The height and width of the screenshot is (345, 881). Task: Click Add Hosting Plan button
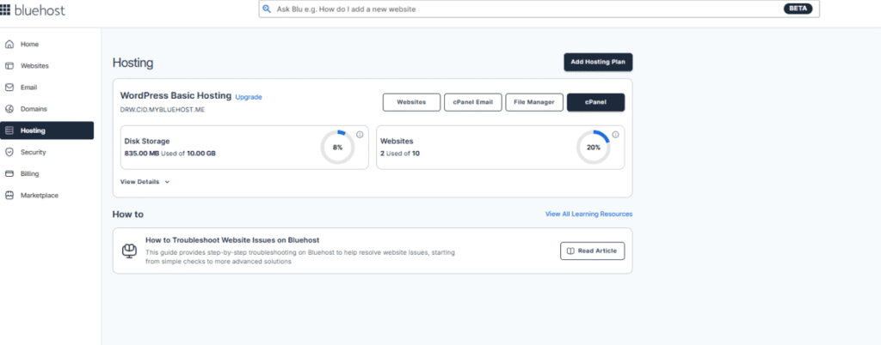(598, 62)
